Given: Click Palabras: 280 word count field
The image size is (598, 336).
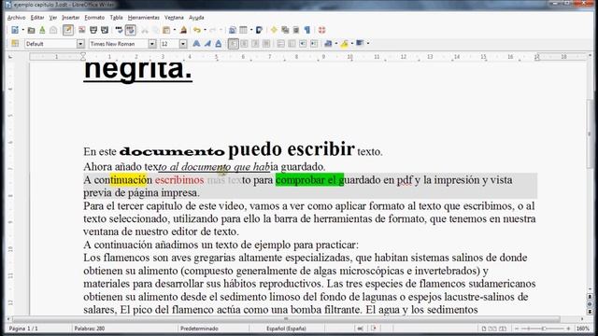Looking at the screenshot, I should [x=90, y=329].
